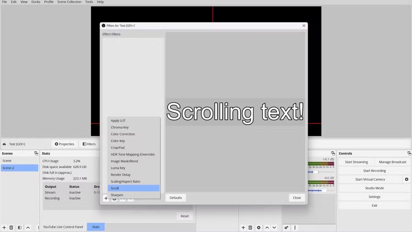This screenshot has width=412, height=232.
Task: Open Properties for Text (GDI+) source
Action: pos(64,144)
